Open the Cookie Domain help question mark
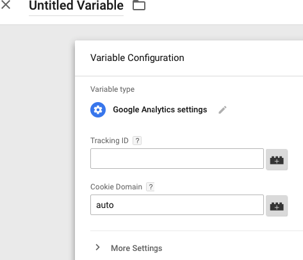Screen dimensions: 303x260 (151, 187)
